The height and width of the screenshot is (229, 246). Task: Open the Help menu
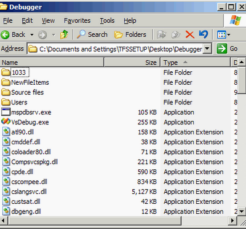(x=130, y=21)
